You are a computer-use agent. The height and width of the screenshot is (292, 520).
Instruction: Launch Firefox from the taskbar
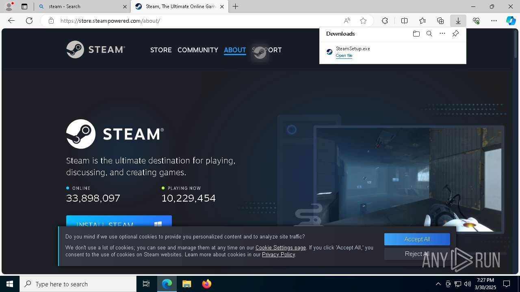click(207, 284)
